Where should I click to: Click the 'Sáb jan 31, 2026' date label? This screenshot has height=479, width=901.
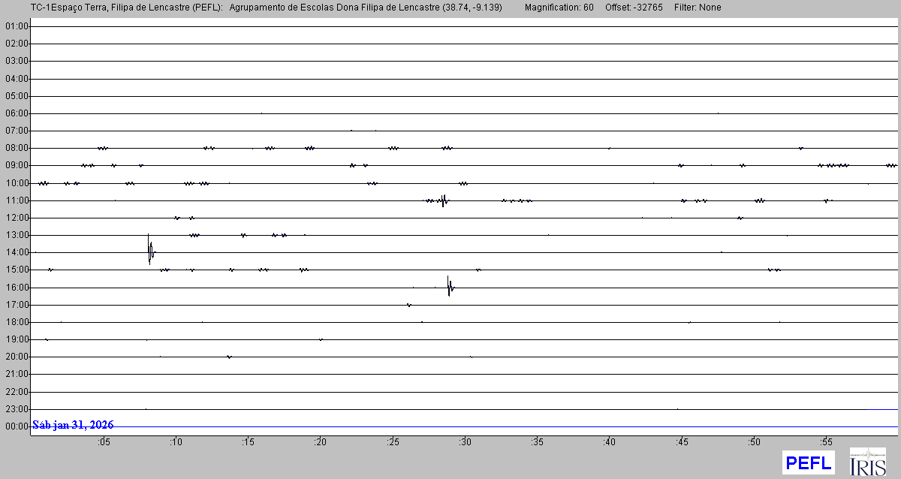click(73, 425)
